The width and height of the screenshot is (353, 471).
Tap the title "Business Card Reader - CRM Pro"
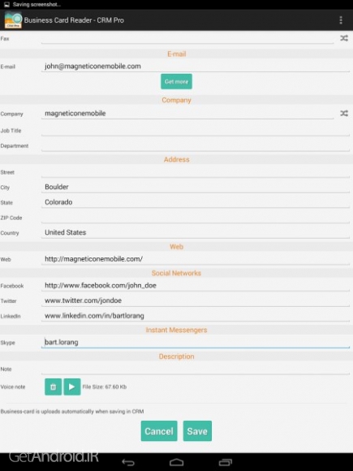coord(74,20)
